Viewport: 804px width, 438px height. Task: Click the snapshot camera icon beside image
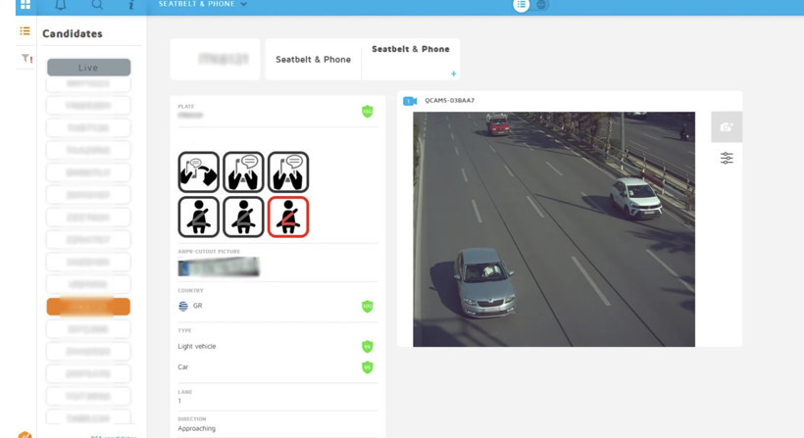click(x=727, y=127)
